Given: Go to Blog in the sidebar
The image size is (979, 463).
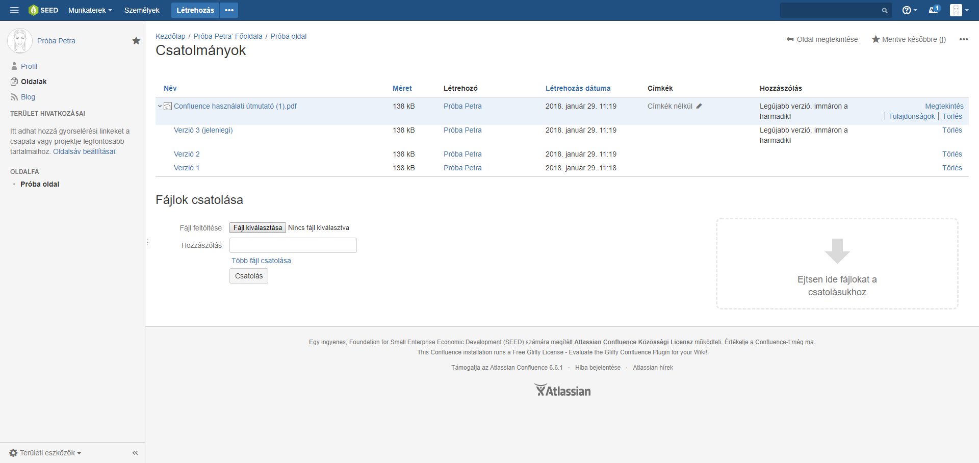Looking at the screenshot, I should click(x=28, y=97).
